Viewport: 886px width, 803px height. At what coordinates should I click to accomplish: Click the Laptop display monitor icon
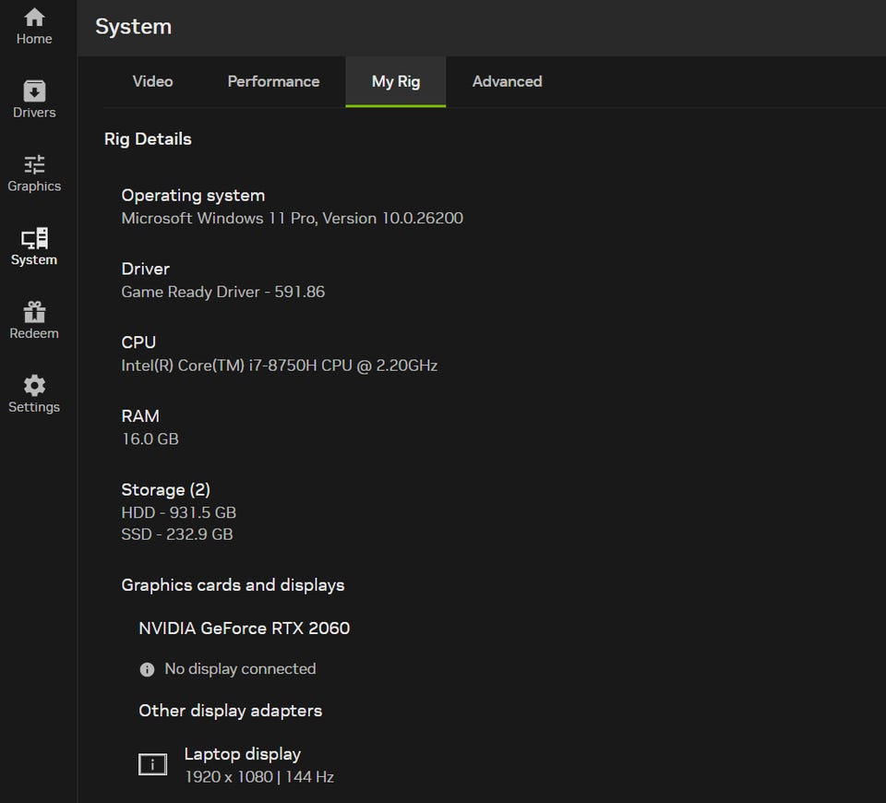[152, 764]
